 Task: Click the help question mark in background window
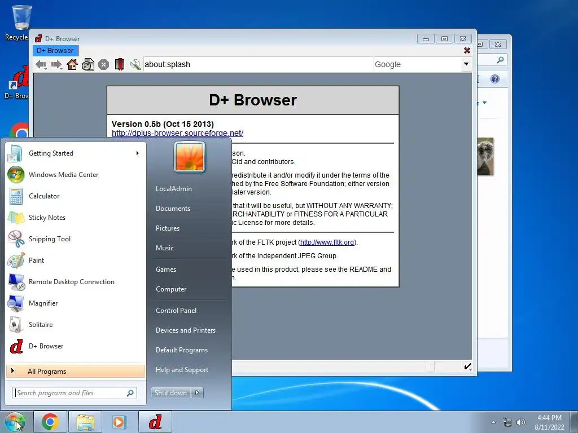coord(494,79)
